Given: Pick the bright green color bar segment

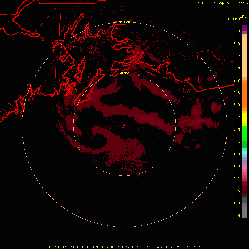Looking at the screenshot, I should (x=244, y=134).
